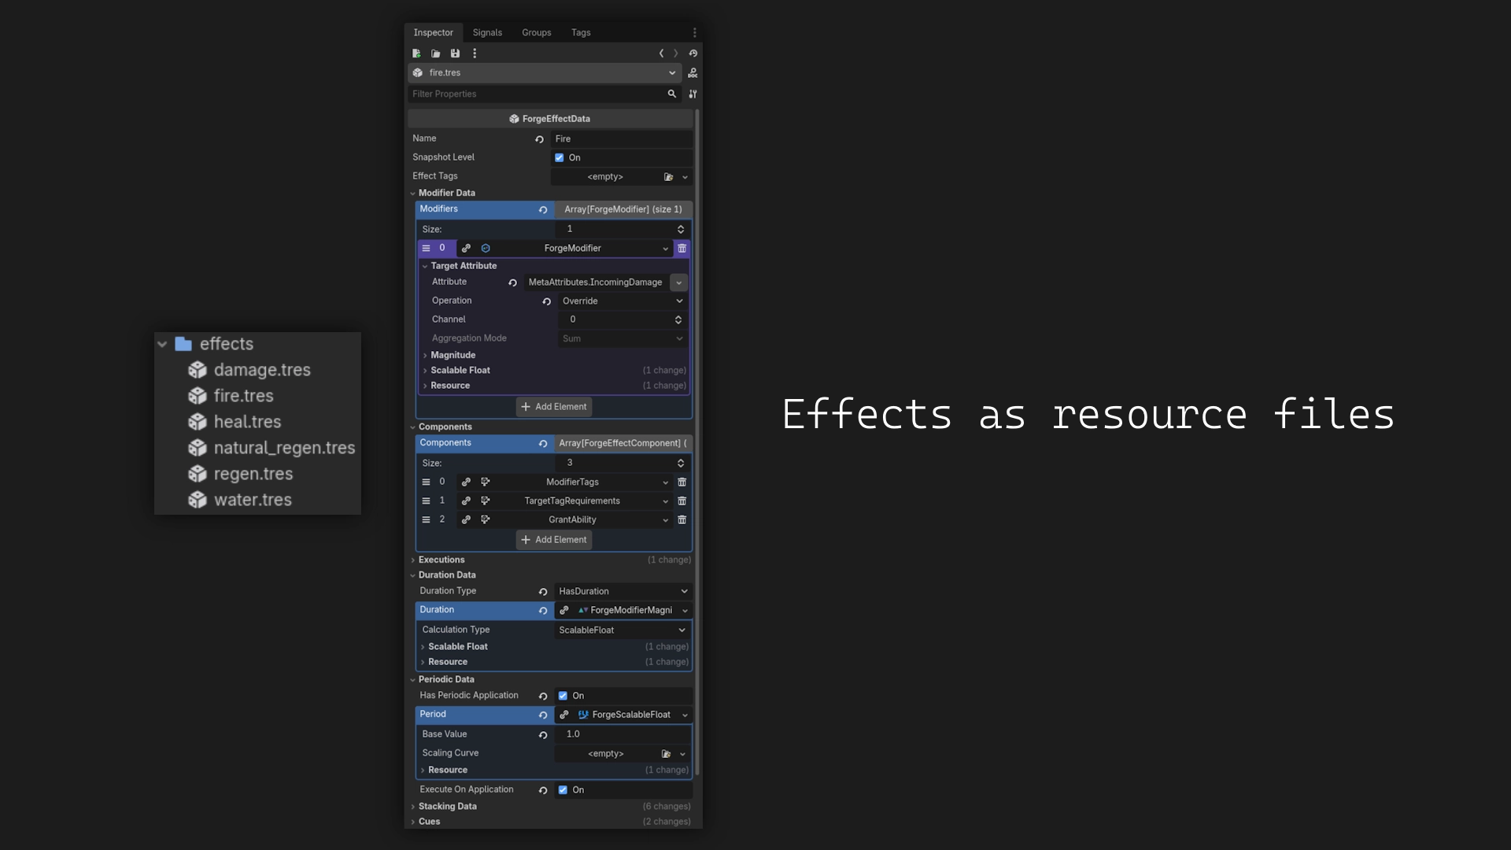Open Calculation Type ScalableFloat dropdown
Viewport: 1511px width, 850px height.
click(622, 630)
